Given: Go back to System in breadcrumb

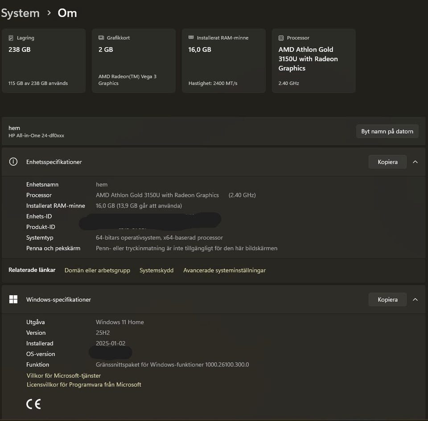Looking at the screenshot, I should [x=20, y=13].
